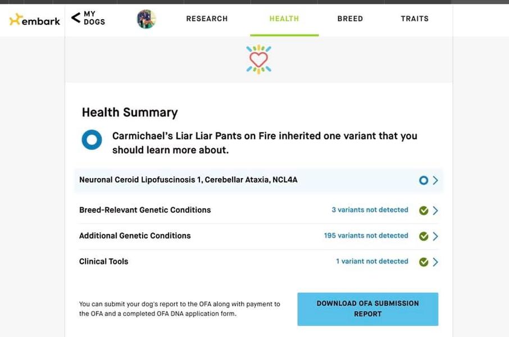Image resolution: width=509 pixels, height=337 pixels.
Task: Expand the Neuronal Ceroid Lipofuscinosis row chevron
Action: (x=435, y=180)
